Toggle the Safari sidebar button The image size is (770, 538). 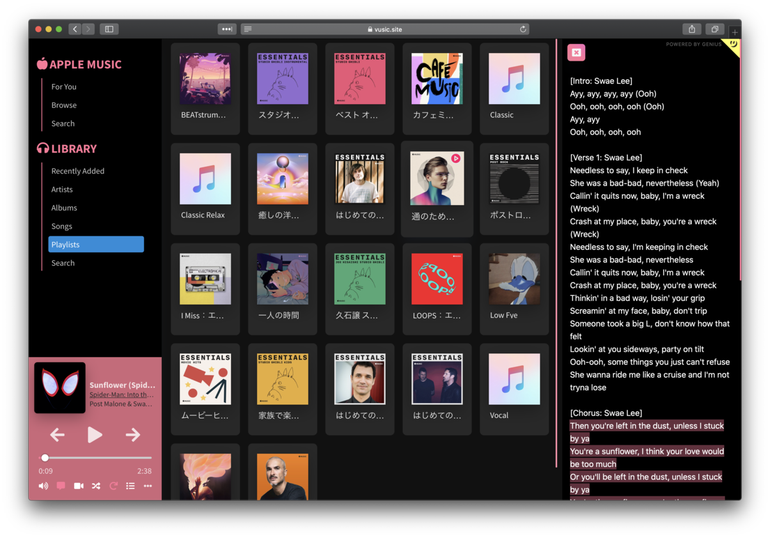pos(109,29)
